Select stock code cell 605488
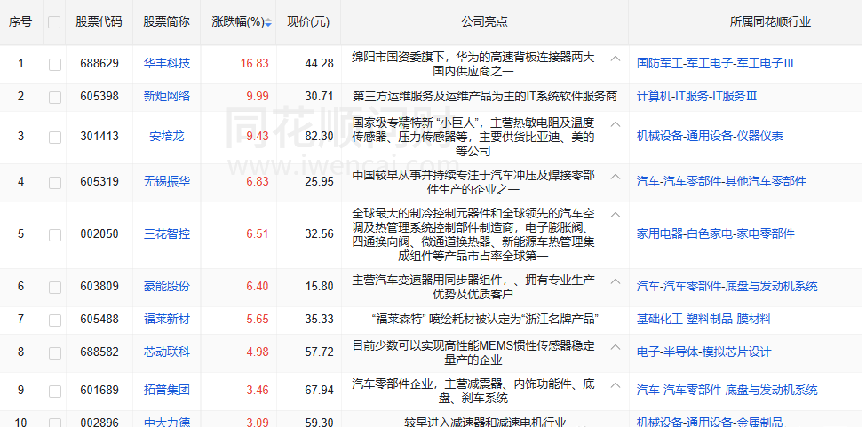This screenshot has width=866, height=427. tap(99, 320)
